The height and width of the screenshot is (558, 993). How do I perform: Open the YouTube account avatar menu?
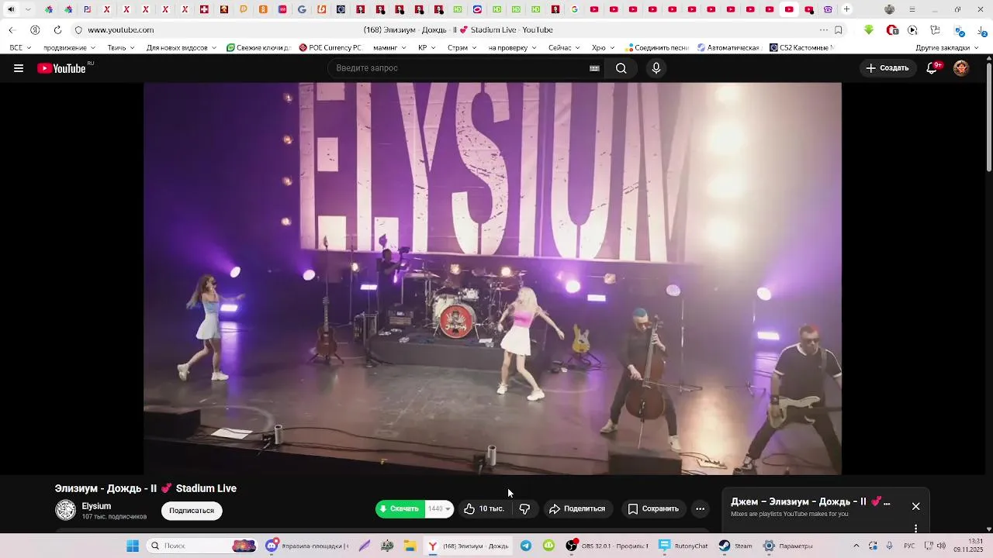pyautogui.click(x=961, y=68)
